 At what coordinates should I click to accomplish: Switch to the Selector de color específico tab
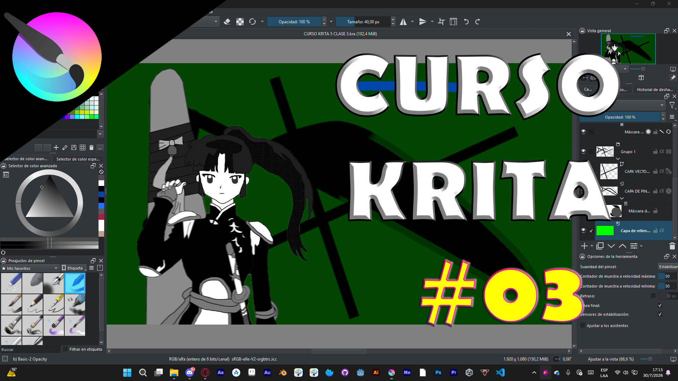click(78, 159)
